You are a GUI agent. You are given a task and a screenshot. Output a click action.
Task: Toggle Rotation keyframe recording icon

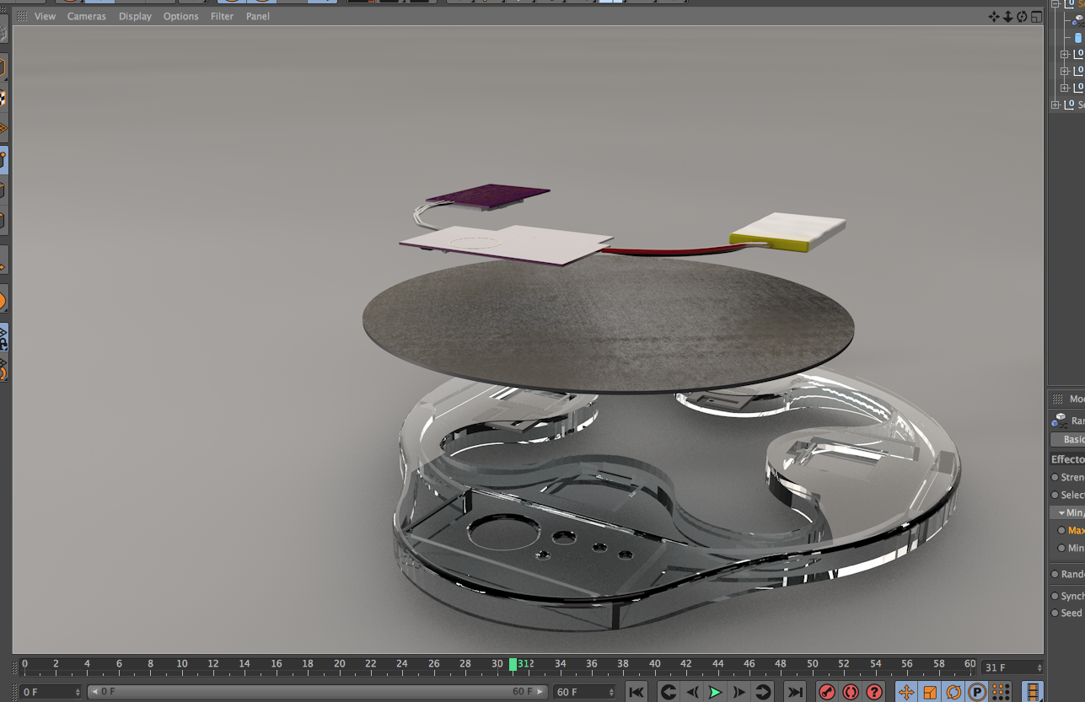click(x=953, y=692)
